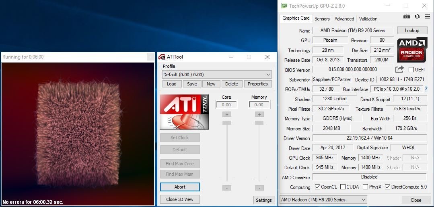Open the ATITool Profile dropdown
Screen dimensions: 434x207
coord(217,75)
